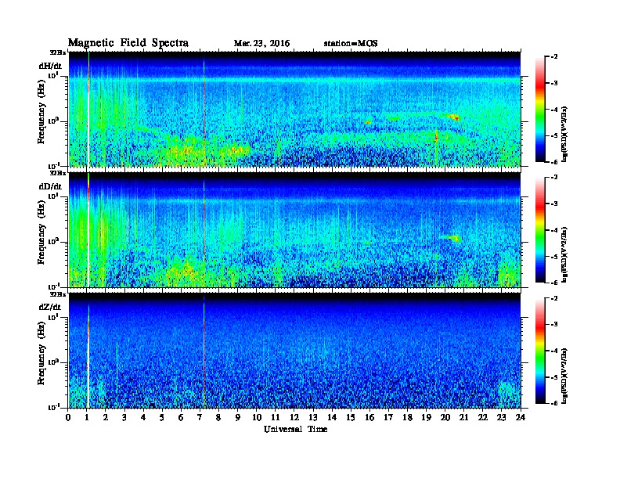Click the time axis tick label "4"
Image resolution: width=620 pixels, height=479 pixels.
[143, 417]
